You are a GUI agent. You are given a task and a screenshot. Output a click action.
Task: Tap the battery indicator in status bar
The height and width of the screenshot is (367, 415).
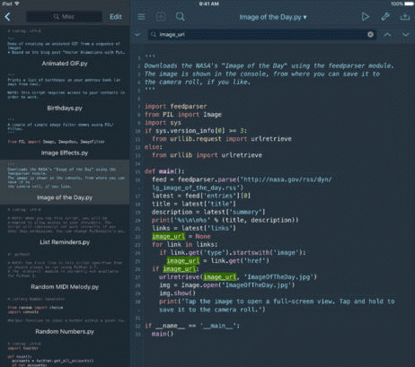coord(409,4)
